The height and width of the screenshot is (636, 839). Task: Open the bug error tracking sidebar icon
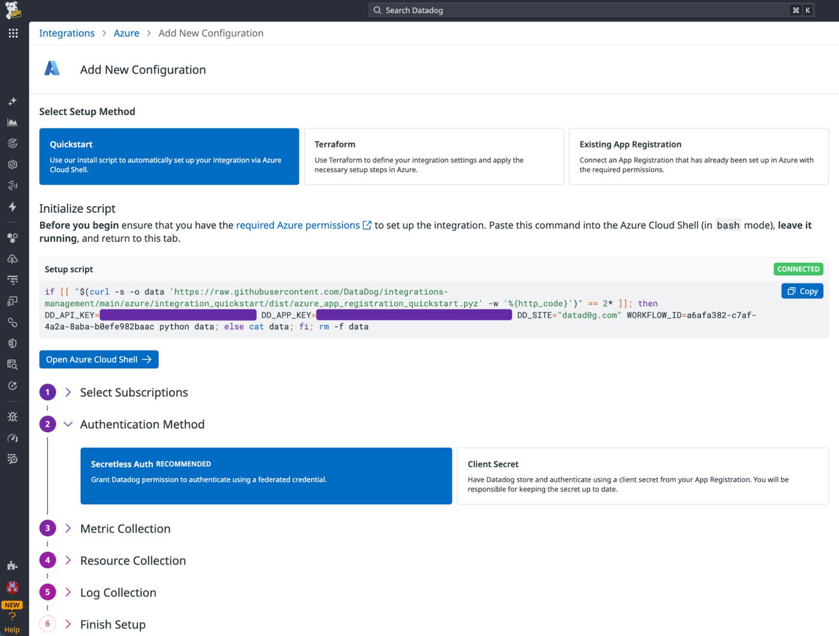[x=13, y=417]
